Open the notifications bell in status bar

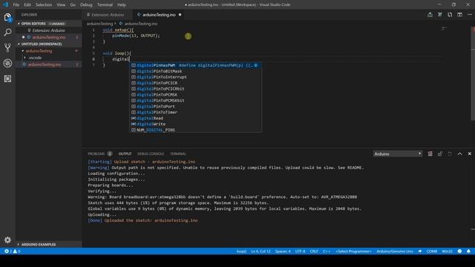[x=468, y=251]
